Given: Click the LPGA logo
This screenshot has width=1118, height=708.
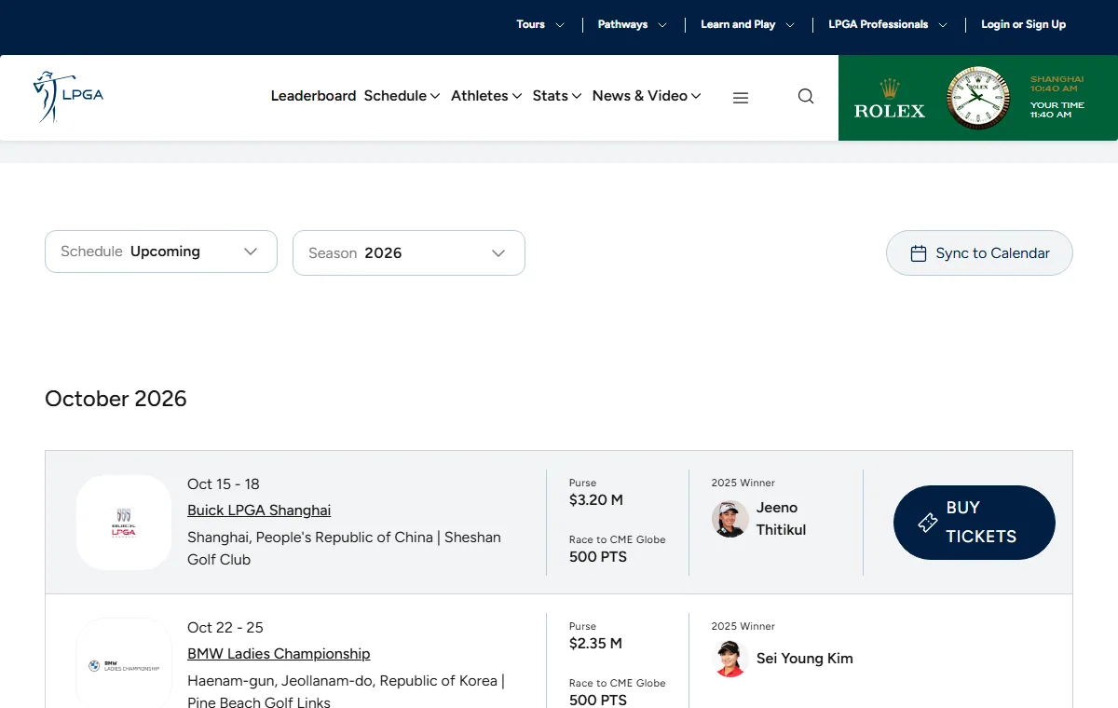Looking at the screenshot, I should [68, 97].
